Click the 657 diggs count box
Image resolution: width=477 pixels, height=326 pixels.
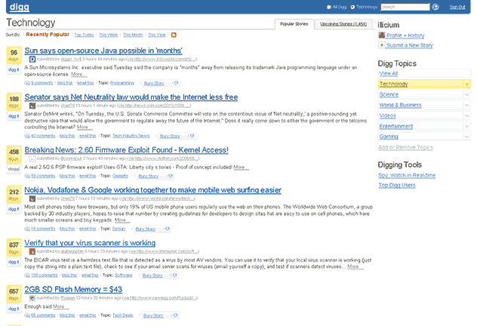(14, 294)
